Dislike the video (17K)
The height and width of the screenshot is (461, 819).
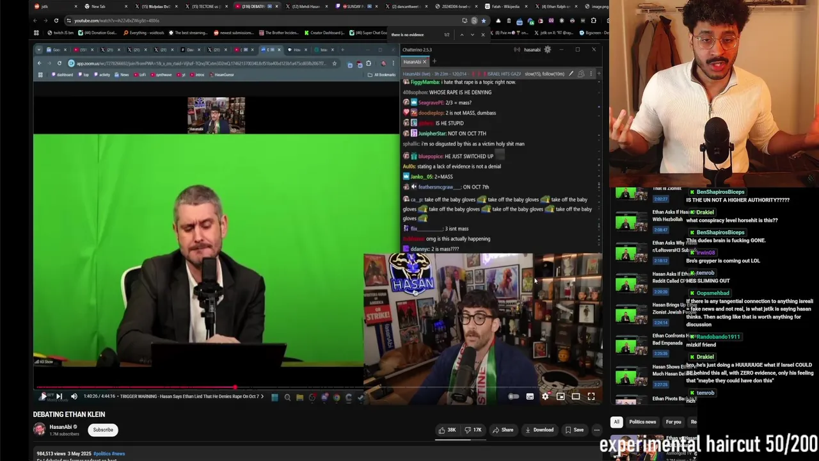click(473, 430)
